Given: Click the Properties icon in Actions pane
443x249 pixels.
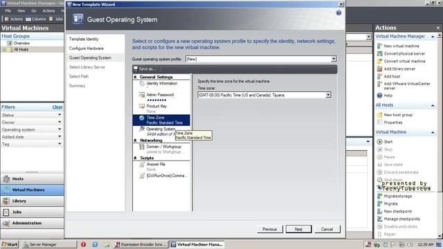Looking at the screenshot, I should (380, 122).
